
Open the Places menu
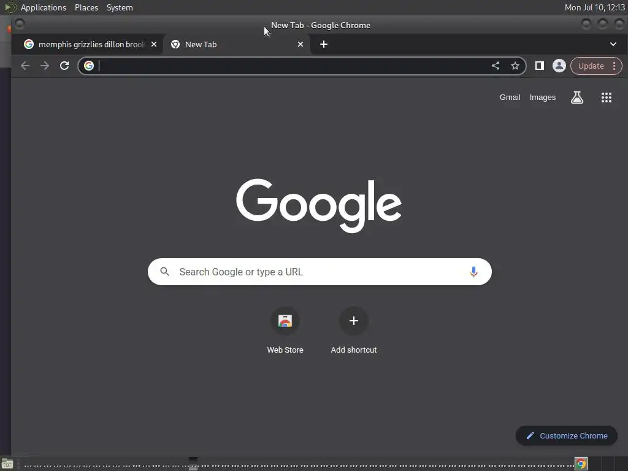(x=86, y=7)
